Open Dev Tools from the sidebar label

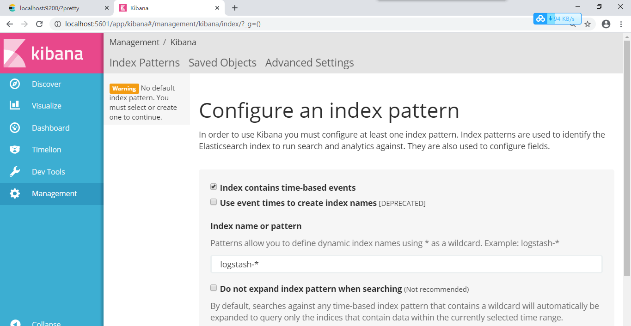pos(49,172)
